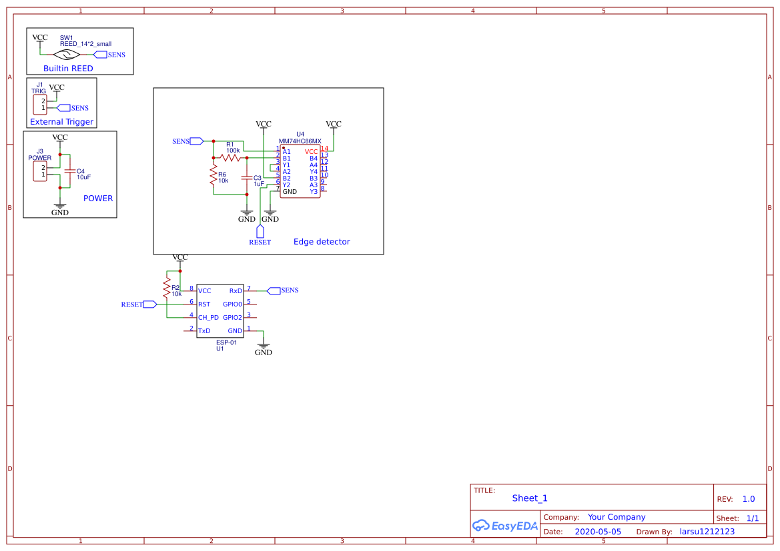780x551 pixels.
Task: Click the '1uF' value of C3
Action: [x=259, y=184]
